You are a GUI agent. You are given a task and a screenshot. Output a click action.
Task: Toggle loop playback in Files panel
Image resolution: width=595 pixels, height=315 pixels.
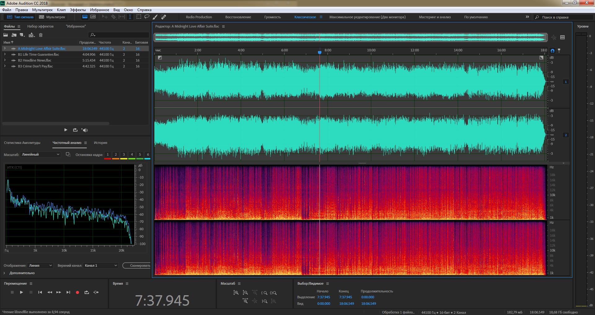[x=75, y=130]
